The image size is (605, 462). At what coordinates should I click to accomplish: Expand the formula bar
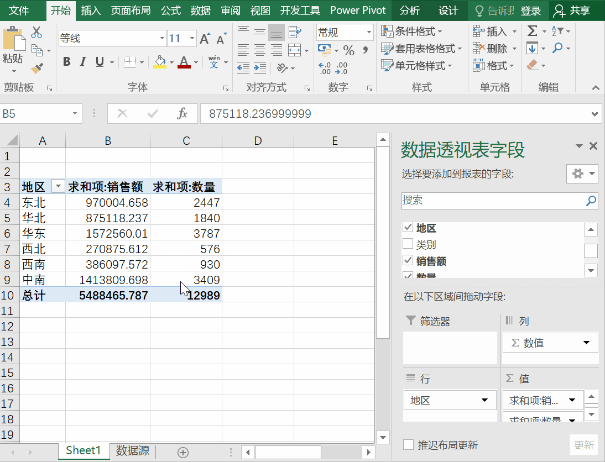pyautogui.click(x=594, y=114)
